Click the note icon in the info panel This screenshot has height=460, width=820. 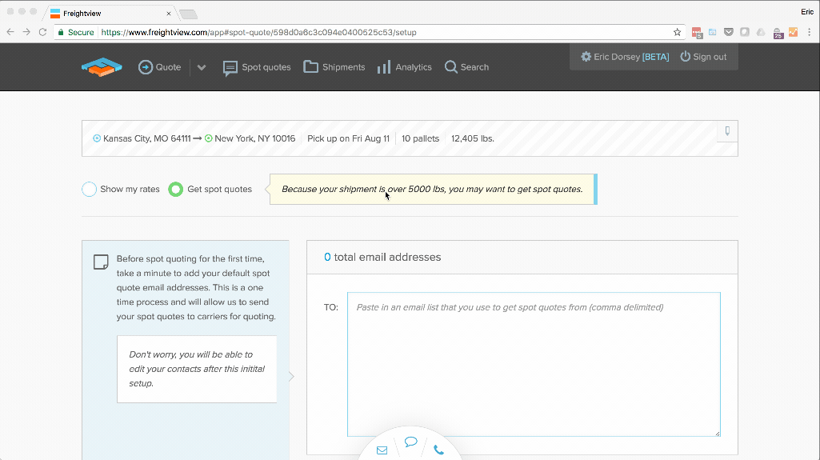pos(101,262)
